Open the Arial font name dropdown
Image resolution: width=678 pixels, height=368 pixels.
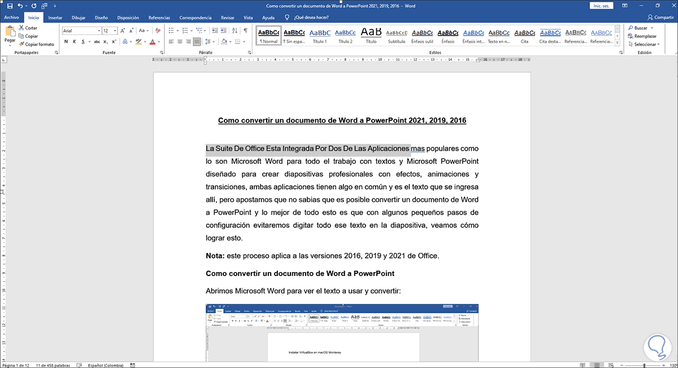[x=98, y=30]
